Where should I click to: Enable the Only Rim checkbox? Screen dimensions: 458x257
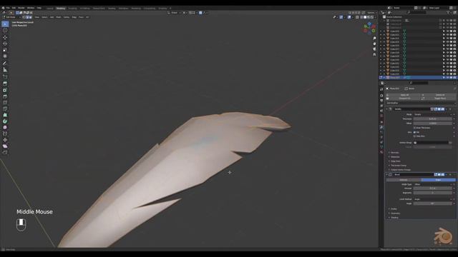coord(414,136)
